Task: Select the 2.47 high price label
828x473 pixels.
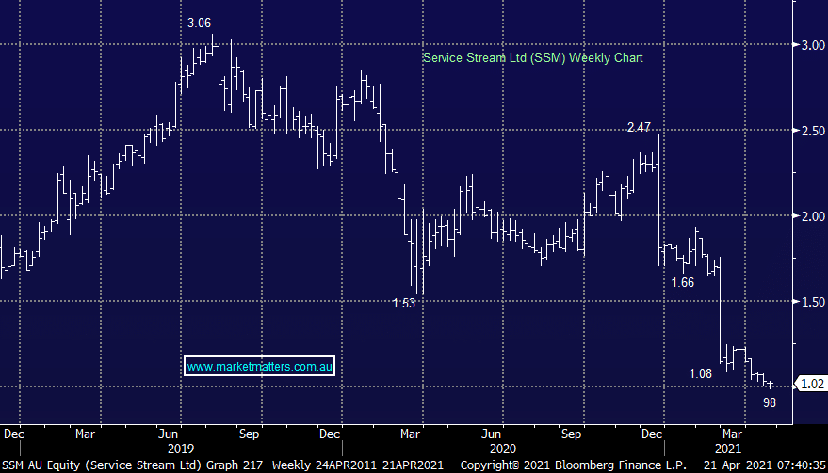Action: pos(638,126)
